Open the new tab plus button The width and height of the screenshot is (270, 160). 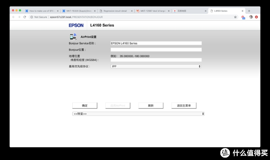[x=249, y=11]
